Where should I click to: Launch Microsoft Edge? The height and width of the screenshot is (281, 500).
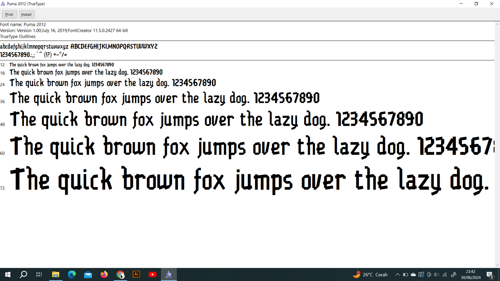72,274
